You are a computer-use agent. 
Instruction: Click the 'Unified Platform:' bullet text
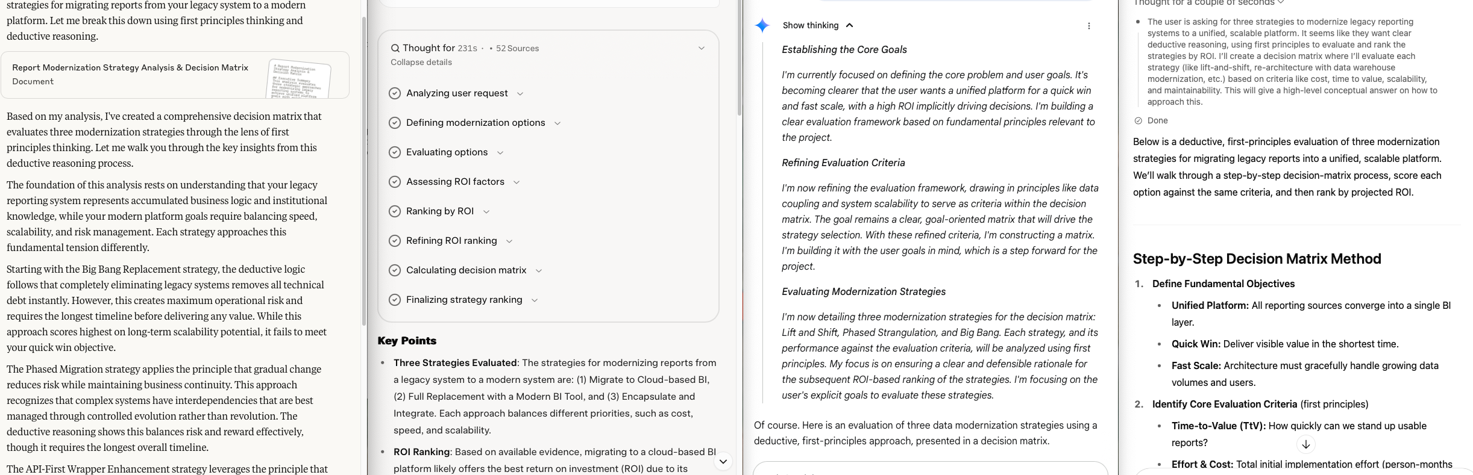pos(1210,305)
